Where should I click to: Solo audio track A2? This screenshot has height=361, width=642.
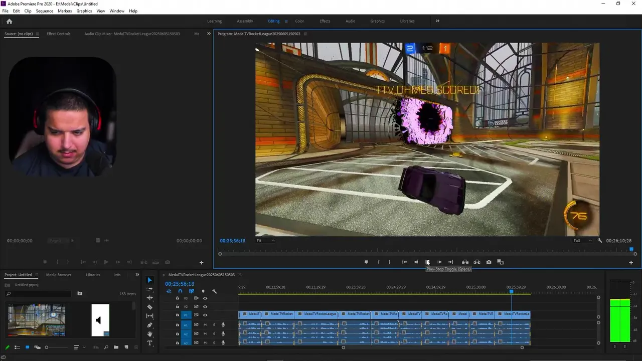coord(214,334)
